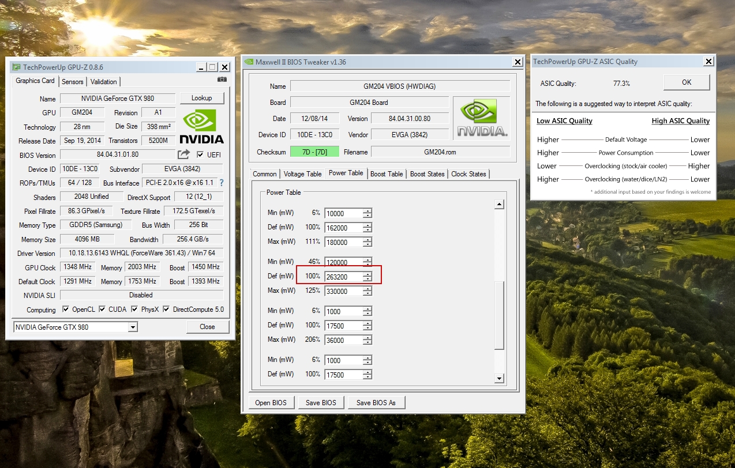Viewport: 735px width, 468px height.
Task: Select the Power Table tab
Action: [x=346, y=173]
